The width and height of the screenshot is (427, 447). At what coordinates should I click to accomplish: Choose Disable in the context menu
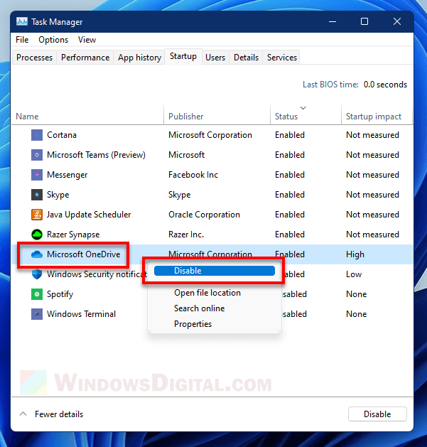215,271
